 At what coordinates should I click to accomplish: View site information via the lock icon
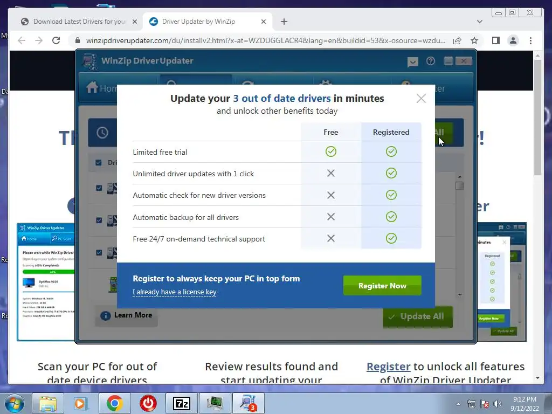(x=78, y=40)
